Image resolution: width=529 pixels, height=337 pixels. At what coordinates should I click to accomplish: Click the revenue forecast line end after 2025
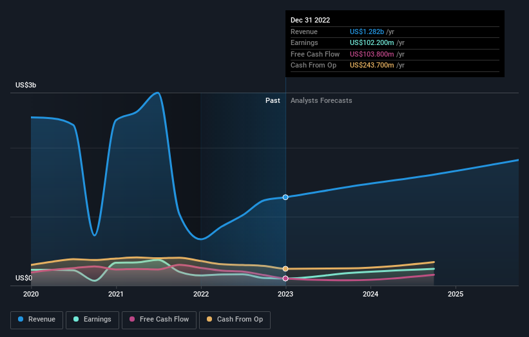coord(517,160)
